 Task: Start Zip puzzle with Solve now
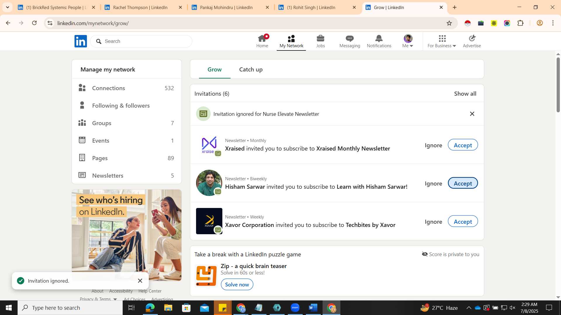[237, 284]
